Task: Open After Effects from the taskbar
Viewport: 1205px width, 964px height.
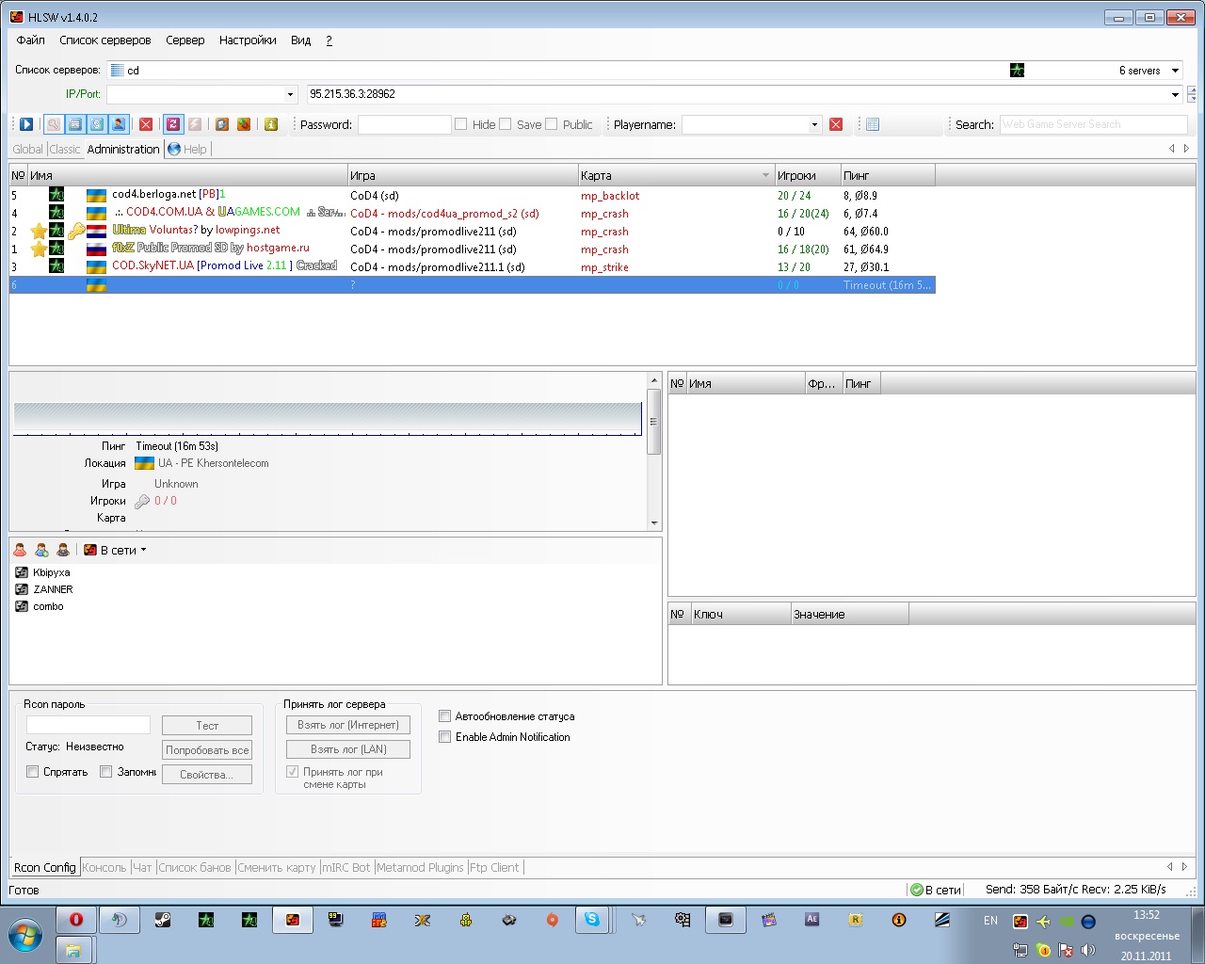Action: 811,920
